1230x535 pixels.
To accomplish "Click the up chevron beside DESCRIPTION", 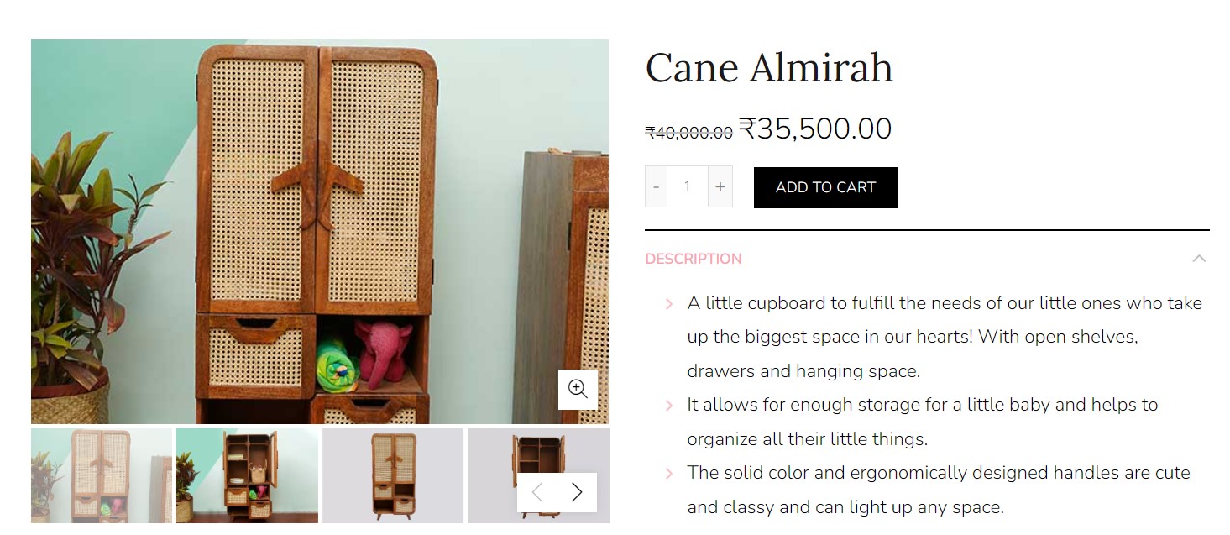I will point(1199,259).
